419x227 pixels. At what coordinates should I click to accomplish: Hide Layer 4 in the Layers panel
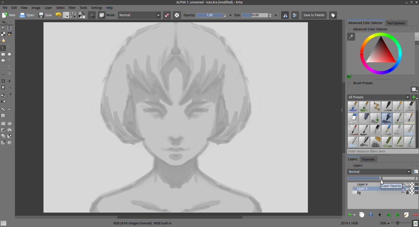pos(403,185)
